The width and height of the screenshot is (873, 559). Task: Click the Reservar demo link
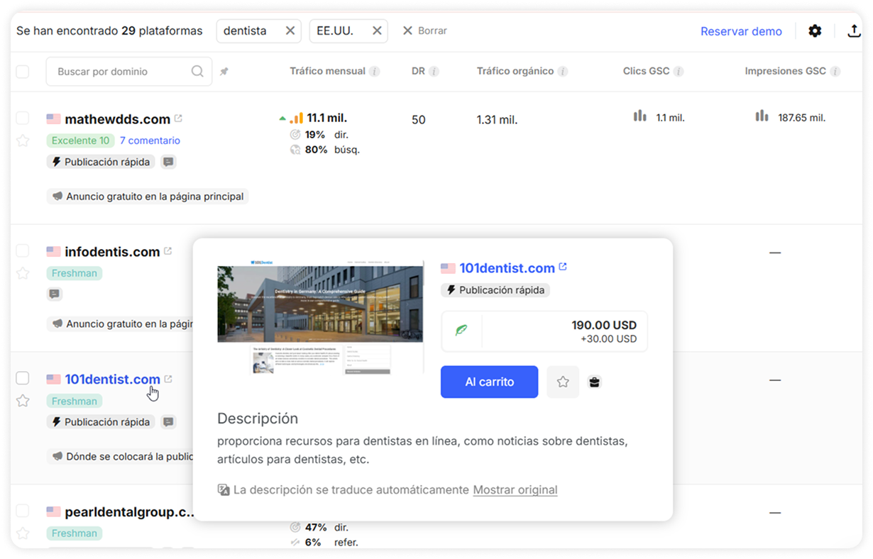point(741,31)
